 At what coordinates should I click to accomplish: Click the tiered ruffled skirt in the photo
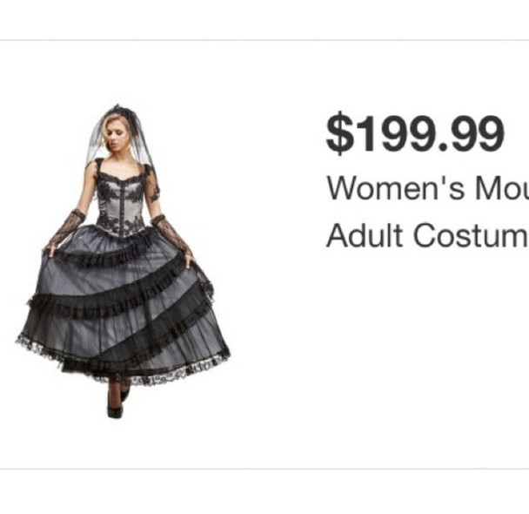pyautogui.click(x=124, y=304)
